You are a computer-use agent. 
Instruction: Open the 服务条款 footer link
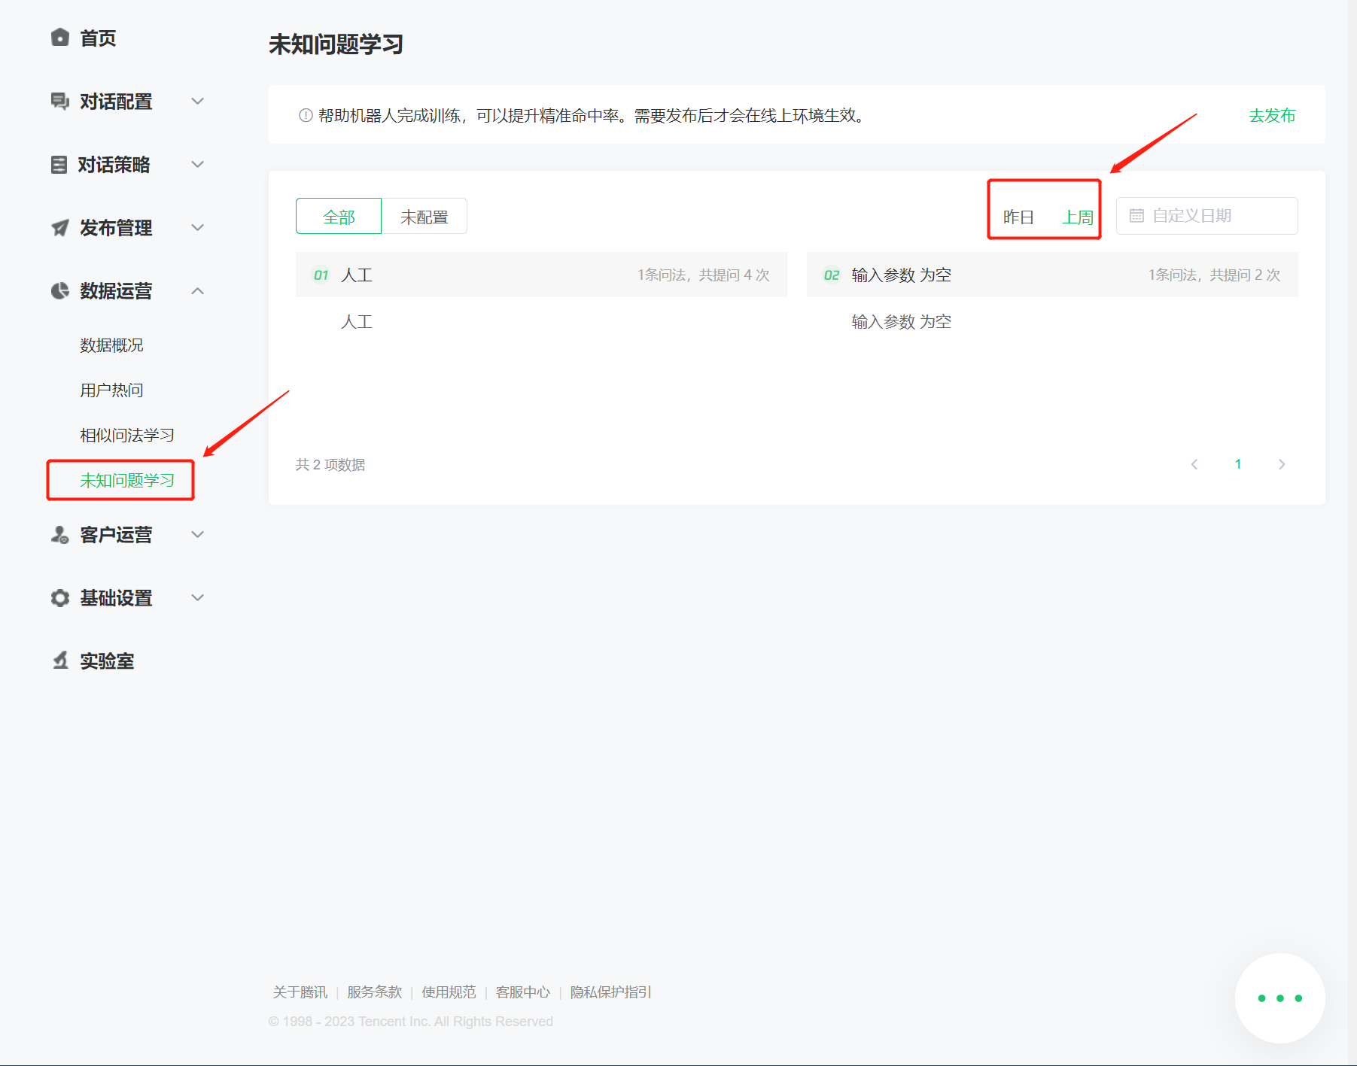tap(375, 992)
